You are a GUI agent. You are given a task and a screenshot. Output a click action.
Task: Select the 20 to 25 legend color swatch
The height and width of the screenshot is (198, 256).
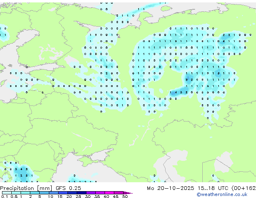72,193
